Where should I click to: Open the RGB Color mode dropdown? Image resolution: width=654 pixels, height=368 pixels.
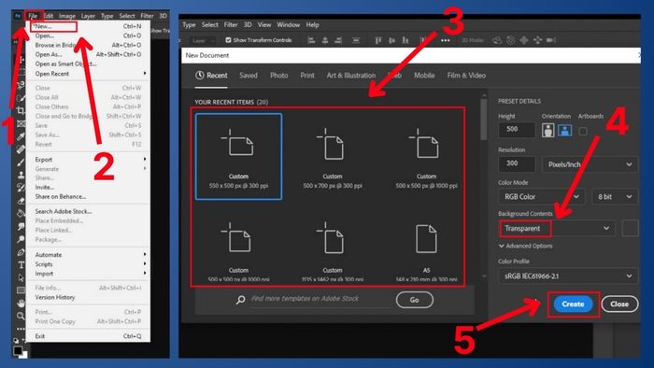(x=541, y=196)
